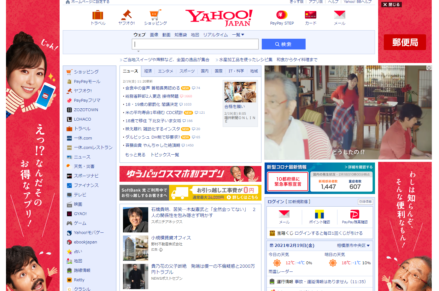Open the カード credit card icon

[x=310, y=15]
